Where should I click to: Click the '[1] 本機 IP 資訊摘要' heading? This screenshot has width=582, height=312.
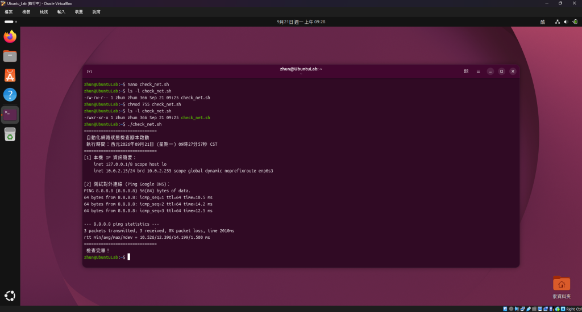(x=110, y=158)
